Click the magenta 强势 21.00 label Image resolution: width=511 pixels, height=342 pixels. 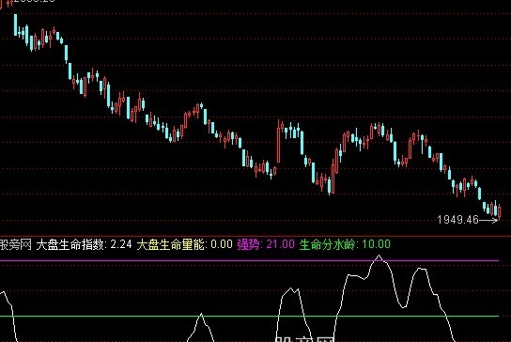[x=266, y=244]
